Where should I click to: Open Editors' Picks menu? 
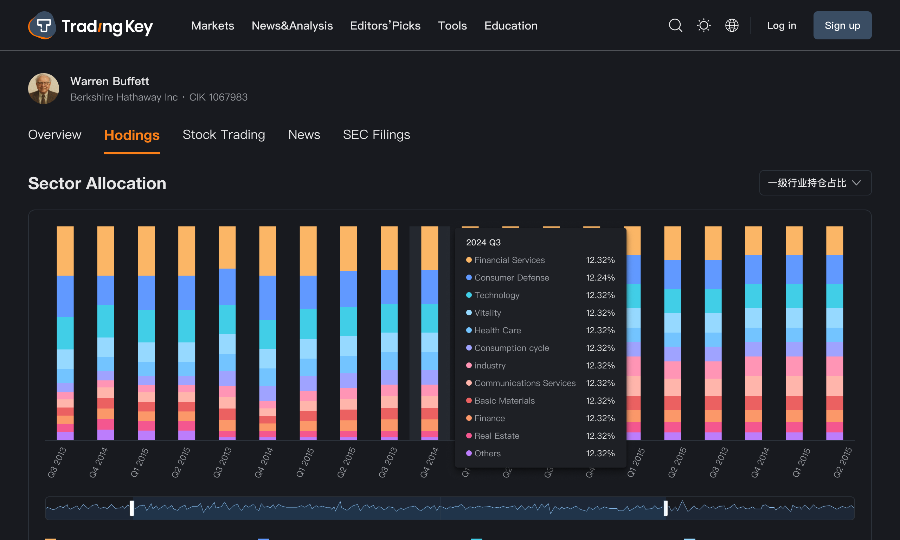[x=385, y=25]
